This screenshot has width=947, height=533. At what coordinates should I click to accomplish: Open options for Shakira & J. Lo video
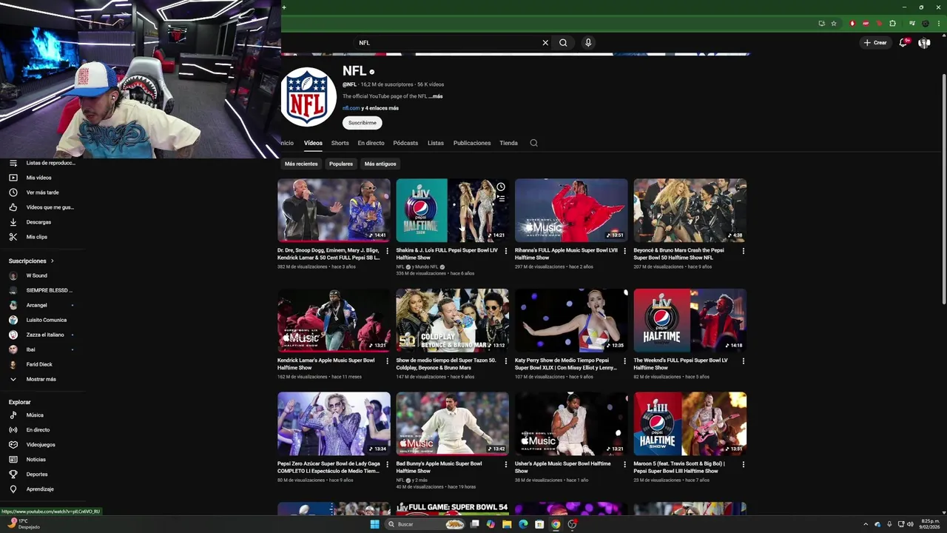[x=506, y=251]
